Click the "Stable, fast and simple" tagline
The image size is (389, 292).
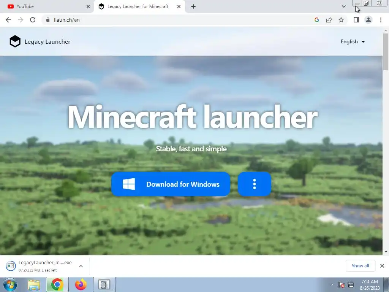point(191,149)
